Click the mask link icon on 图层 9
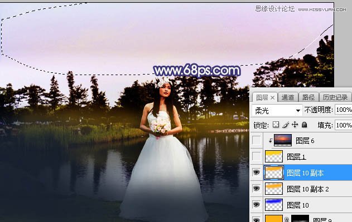The height and width of the screenshot is (222, 352). pyautogui.click(x=286, y=220)
